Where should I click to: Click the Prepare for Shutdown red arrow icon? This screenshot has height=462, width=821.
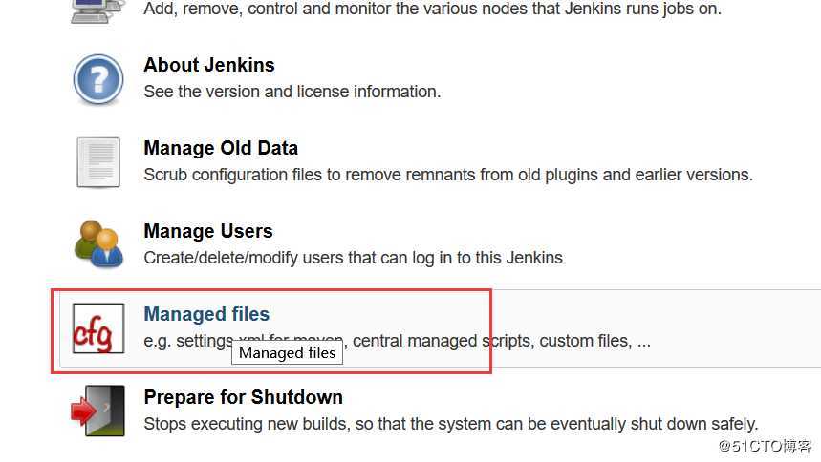[98, 410]
